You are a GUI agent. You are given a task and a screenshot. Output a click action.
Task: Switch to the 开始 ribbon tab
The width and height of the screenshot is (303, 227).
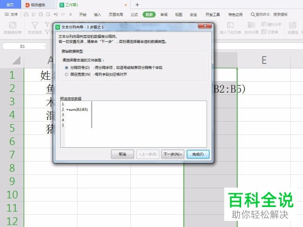[x=82, y=15]
